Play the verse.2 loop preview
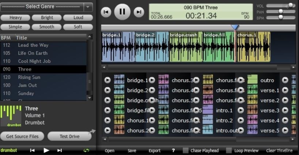Screen dimensions: 299x155 (241, 100)
